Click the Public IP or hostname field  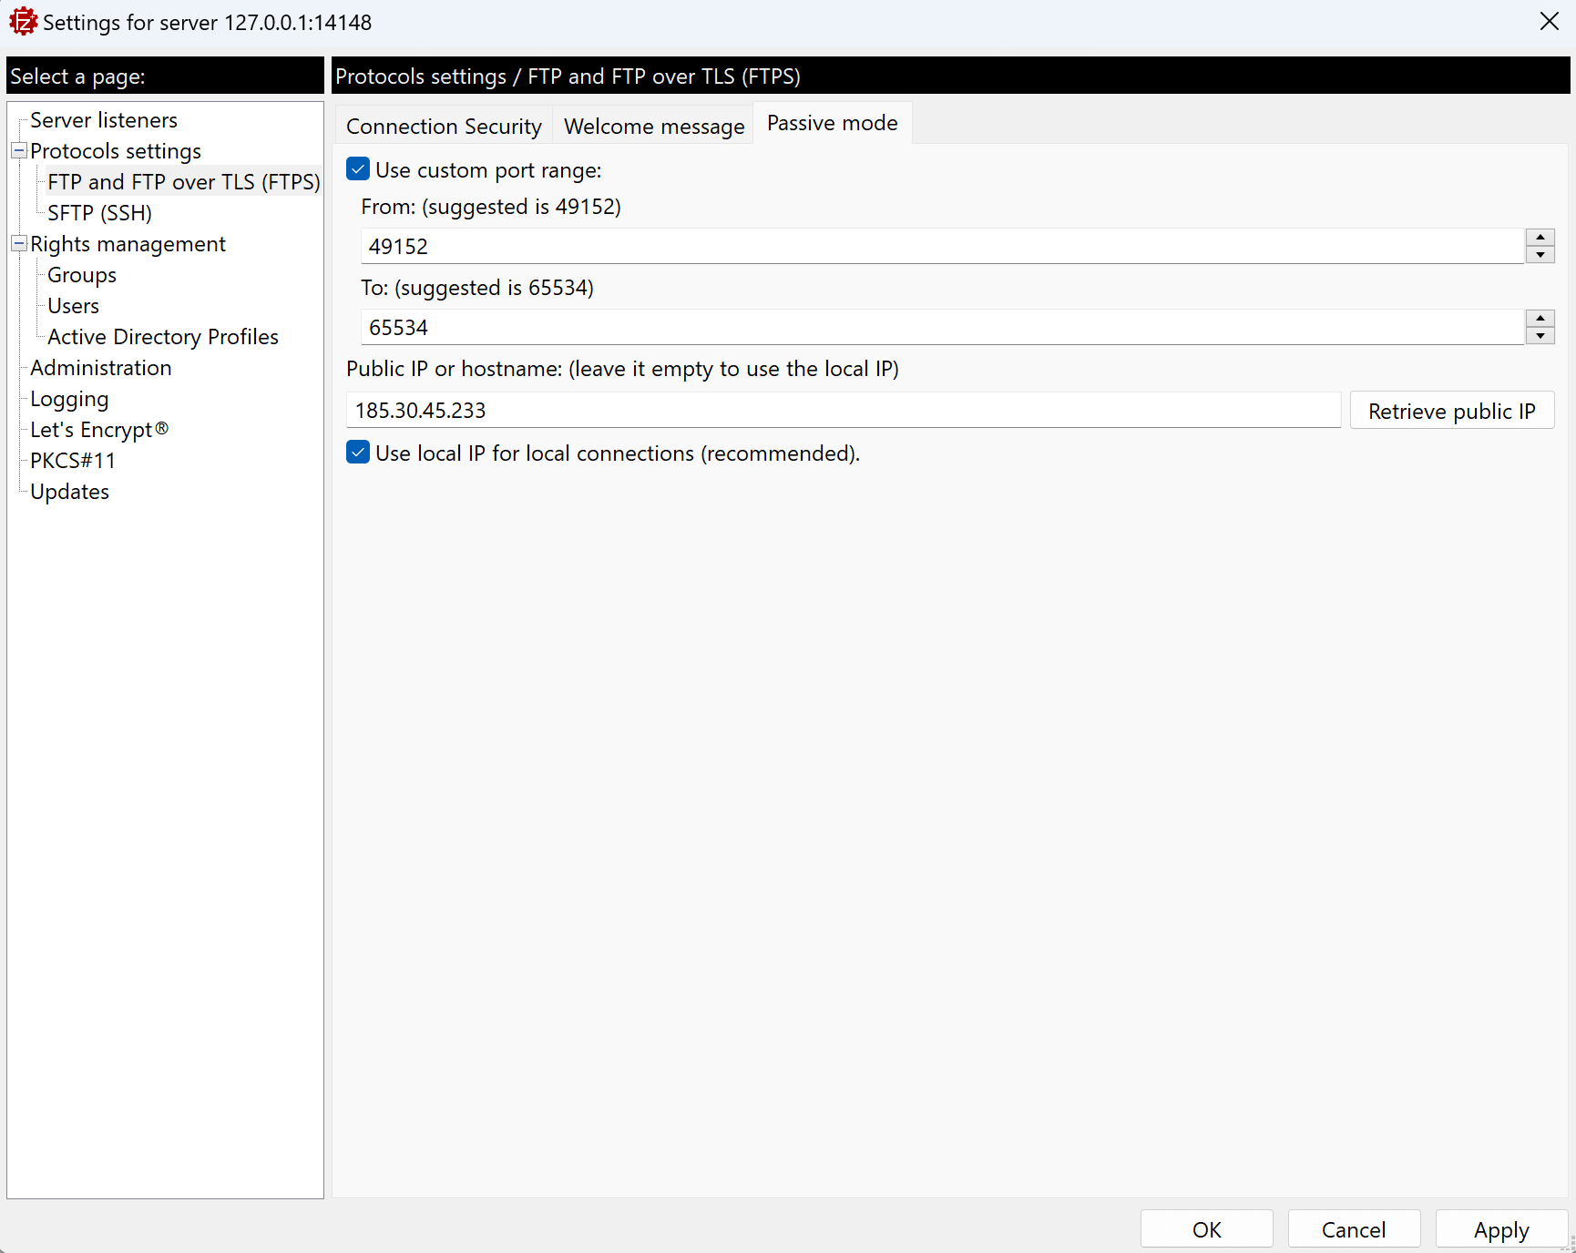[x=843, y=411]
